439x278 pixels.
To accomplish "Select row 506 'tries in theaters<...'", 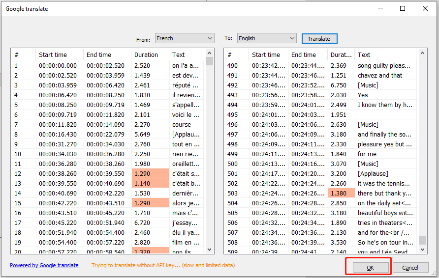I will pyautogui.click(x=321, y=222).
